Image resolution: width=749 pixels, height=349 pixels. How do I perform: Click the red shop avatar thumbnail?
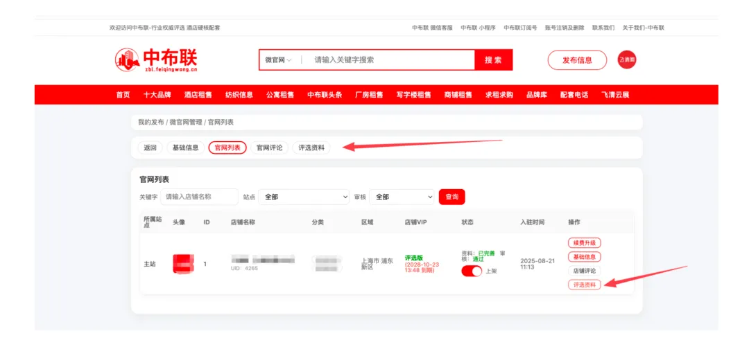[183, 264]
